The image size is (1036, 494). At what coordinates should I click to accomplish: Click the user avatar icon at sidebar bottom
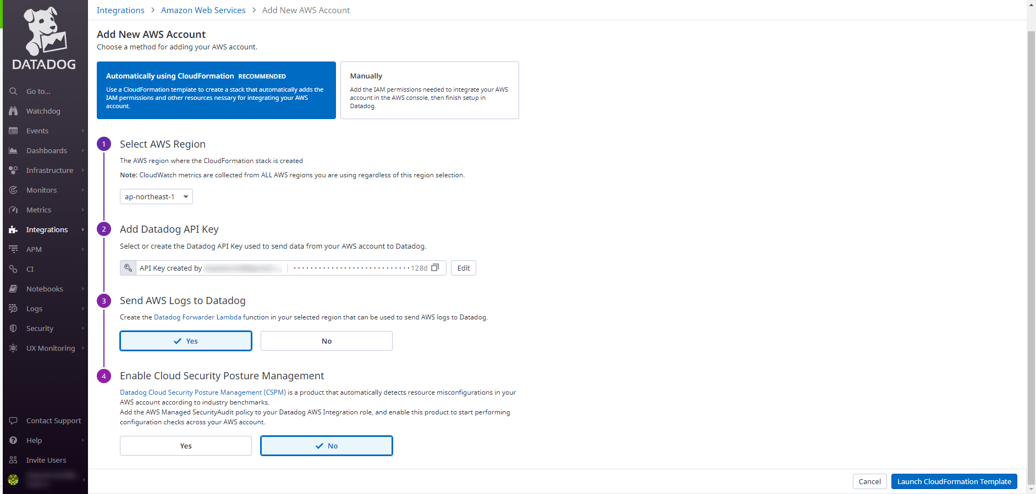(13, 480)
